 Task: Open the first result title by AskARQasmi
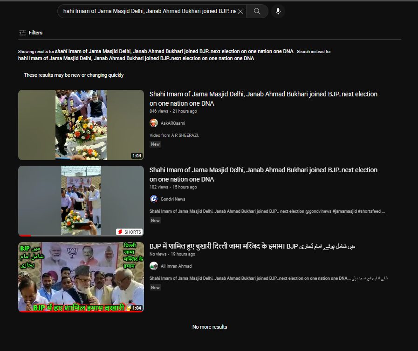pyautogui.click(x=263, y=99)
